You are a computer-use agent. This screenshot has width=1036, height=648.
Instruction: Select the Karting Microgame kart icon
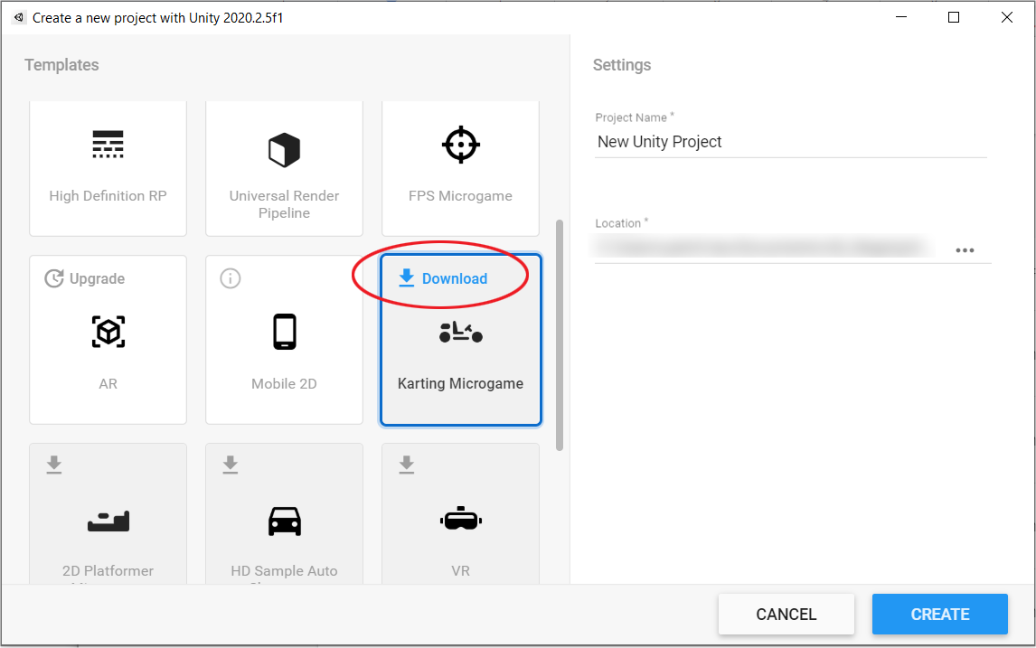pos(460,332)
